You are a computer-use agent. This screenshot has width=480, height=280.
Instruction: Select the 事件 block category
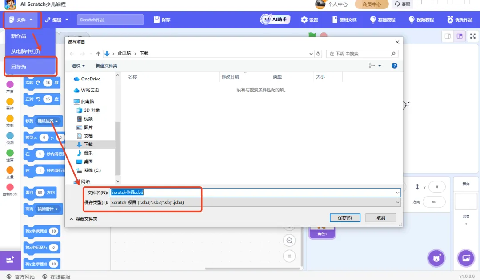point(10,104)
